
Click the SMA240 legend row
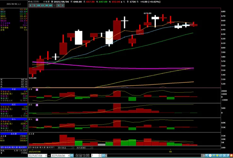[14, 21]
